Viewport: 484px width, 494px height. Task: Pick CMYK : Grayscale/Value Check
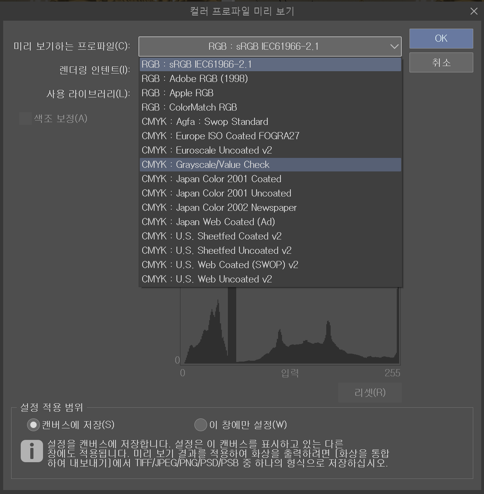[x=270, y=165]
